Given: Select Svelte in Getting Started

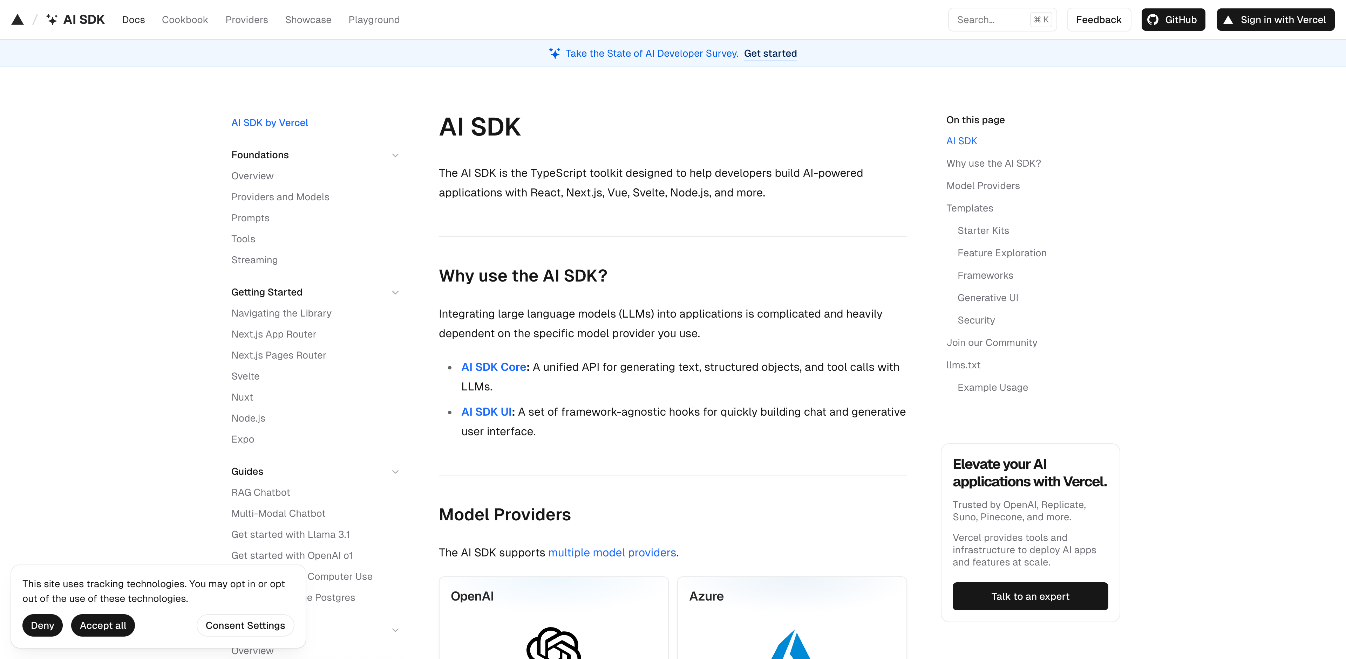Looking at the screenshot, I should 245,376.
